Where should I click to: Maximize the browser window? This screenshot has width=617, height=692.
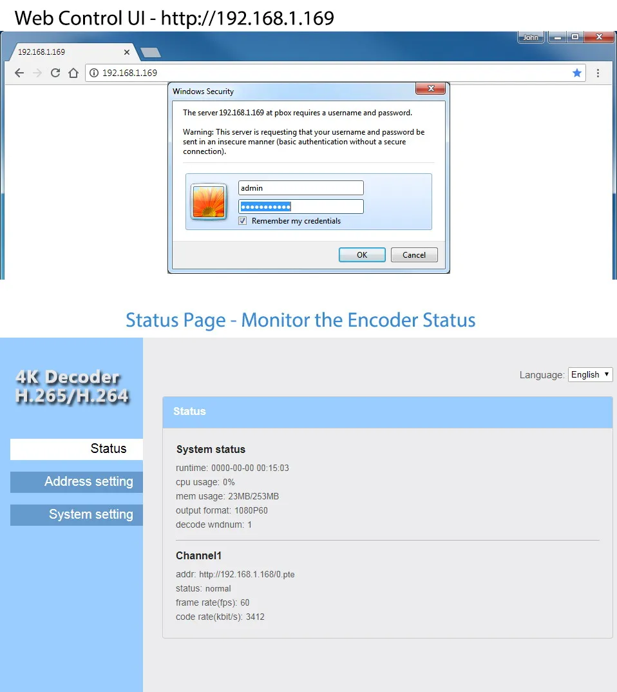[575, 37]
